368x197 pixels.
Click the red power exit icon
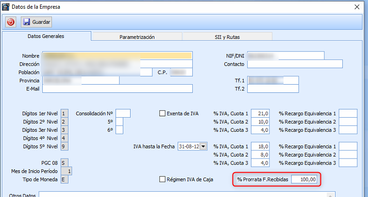[x=11, y=22]
